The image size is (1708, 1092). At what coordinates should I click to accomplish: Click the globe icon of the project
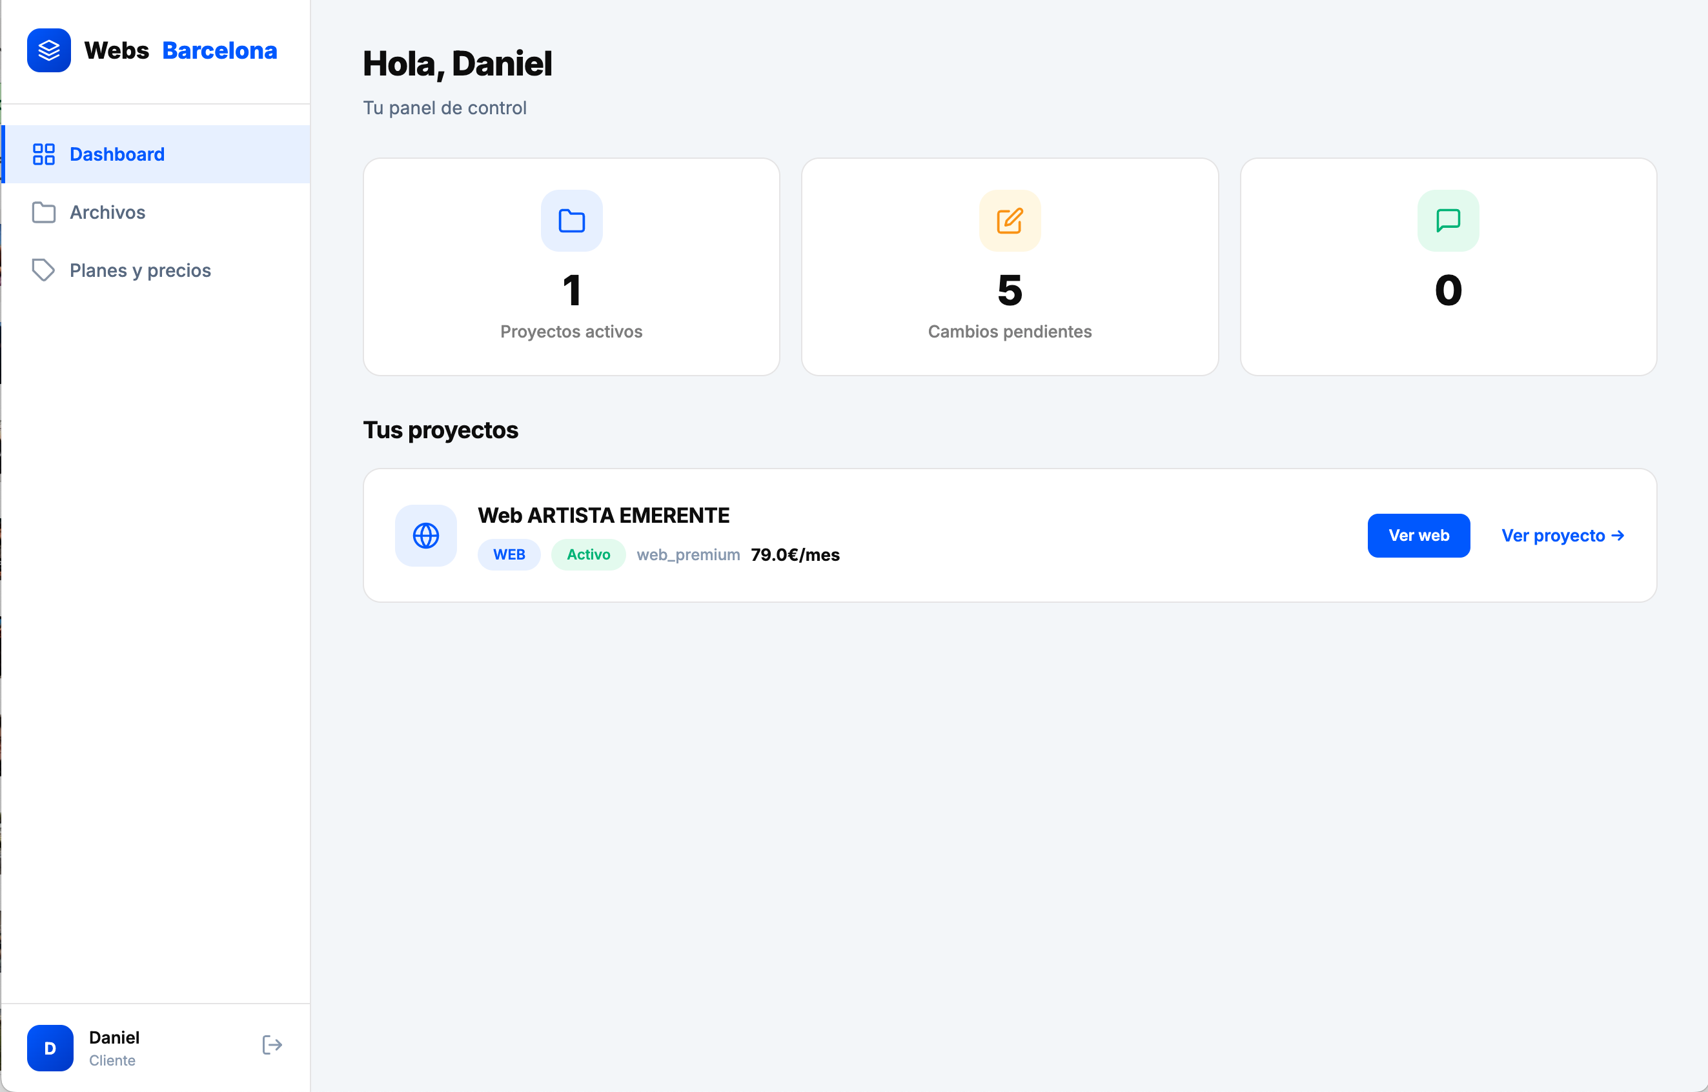coord(425,536)
